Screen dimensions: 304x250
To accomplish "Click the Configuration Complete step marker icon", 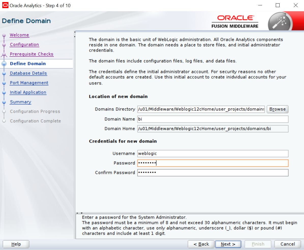I will tap(4, 121).
